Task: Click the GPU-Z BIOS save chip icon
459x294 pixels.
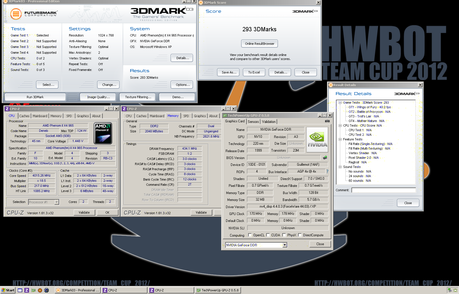Action: pyautogui.click(x=325, y=157)
